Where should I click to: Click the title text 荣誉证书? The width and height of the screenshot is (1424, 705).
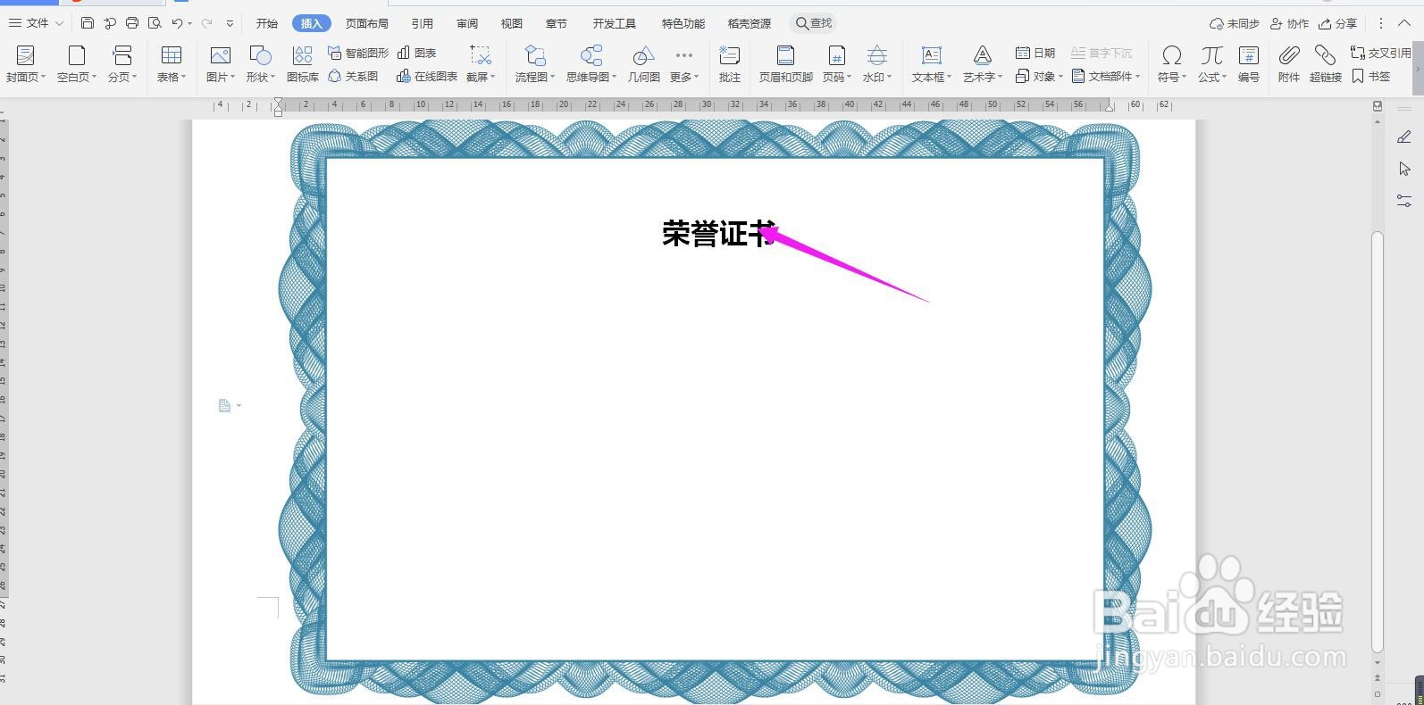[x=720, y=234]
